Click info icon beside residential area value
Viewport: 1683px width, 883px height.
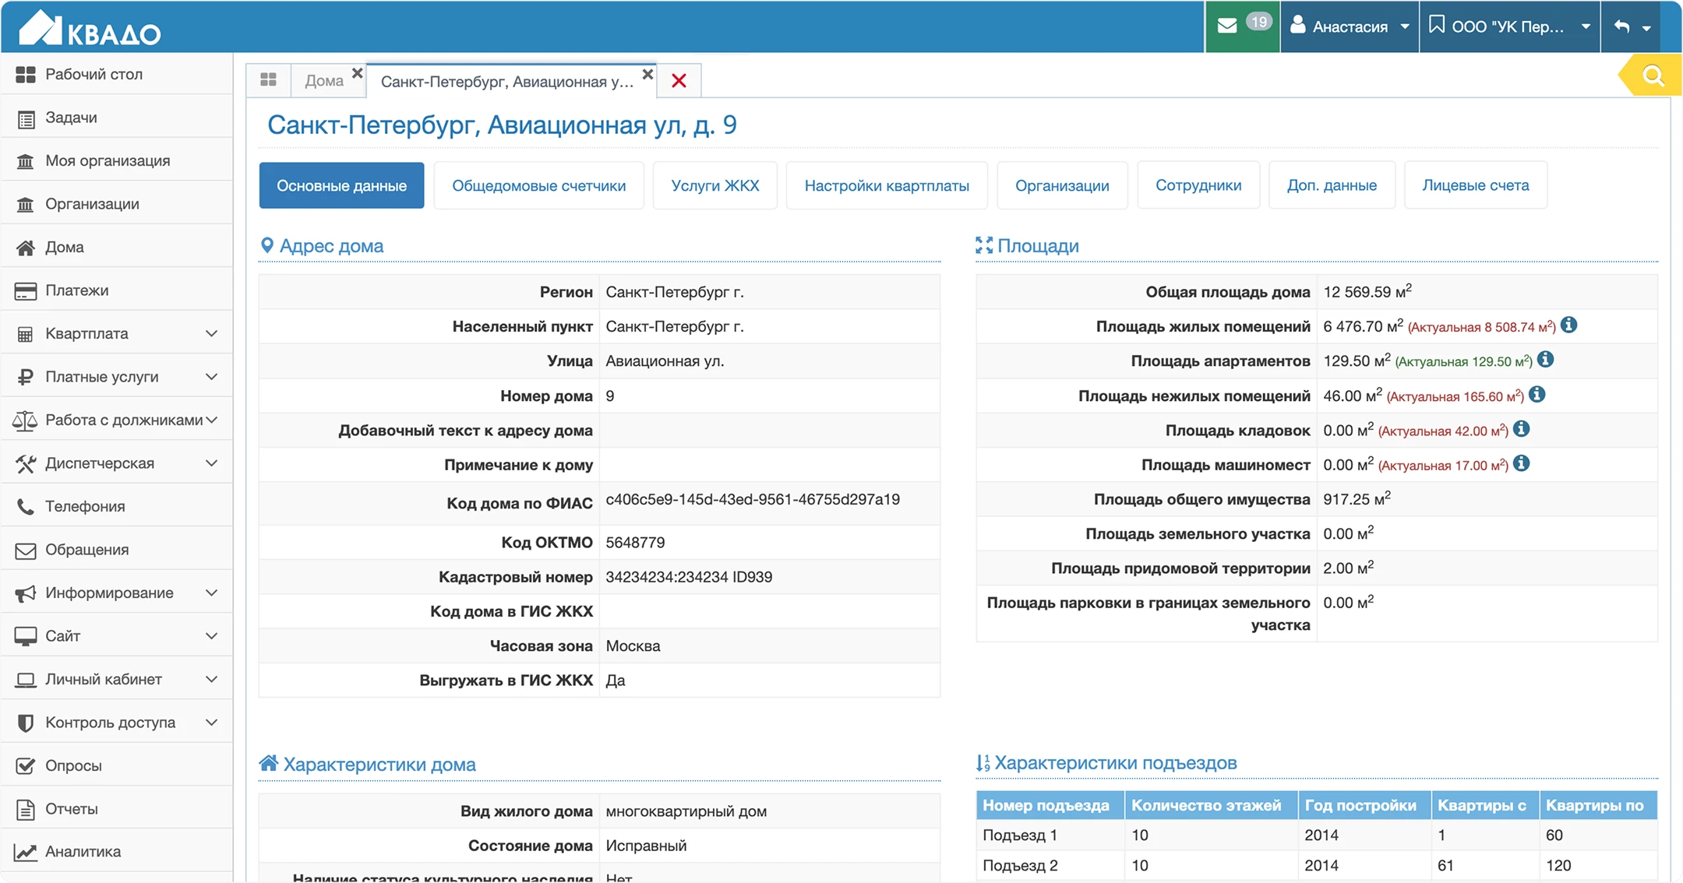coord(1569,325)
